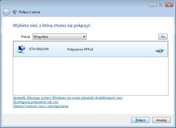
Task: Click the network wizard icon in the header
Action: 15,12
